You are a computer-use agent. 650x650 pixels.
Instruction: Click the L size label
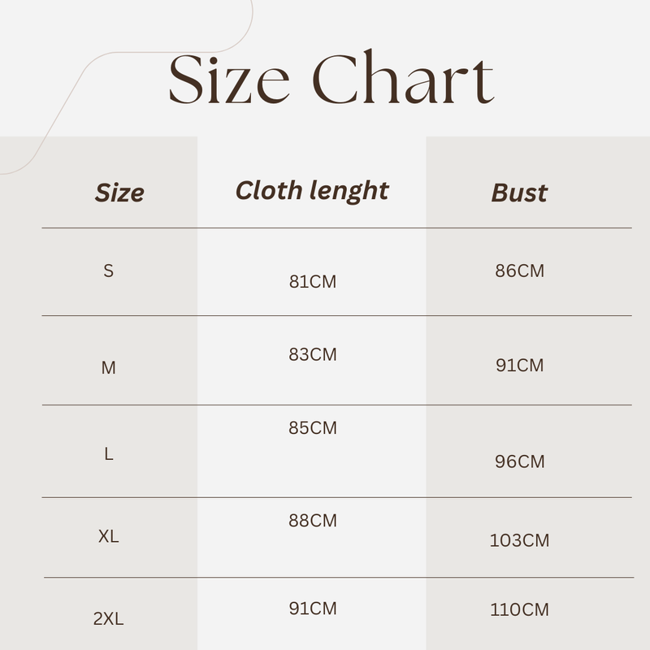coord(109,454)
